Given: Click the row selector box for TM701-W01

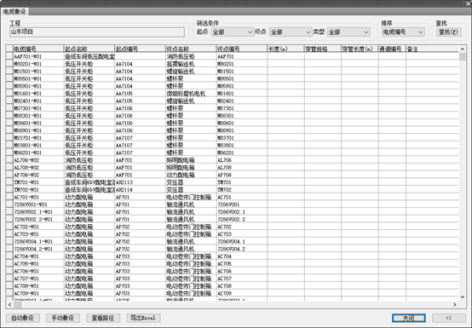Looking at the screenshot, I should (x=9, y=182).
